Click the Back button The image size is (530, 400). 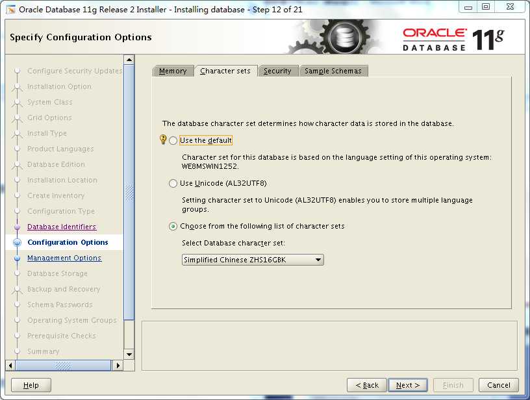pos(367,385)
